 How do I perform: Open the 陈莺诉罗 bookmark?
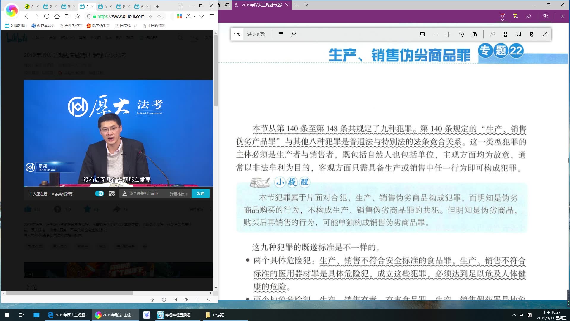[98, 26]
